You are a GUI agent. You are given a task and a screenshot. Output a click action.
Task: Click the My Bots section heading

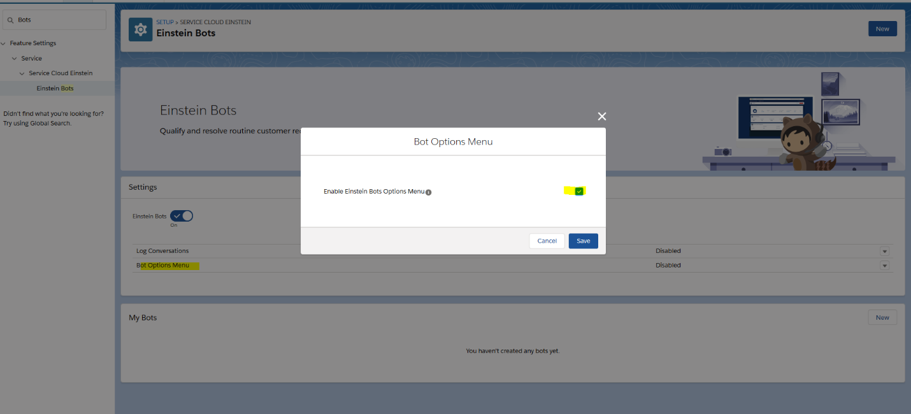point(143,318)
